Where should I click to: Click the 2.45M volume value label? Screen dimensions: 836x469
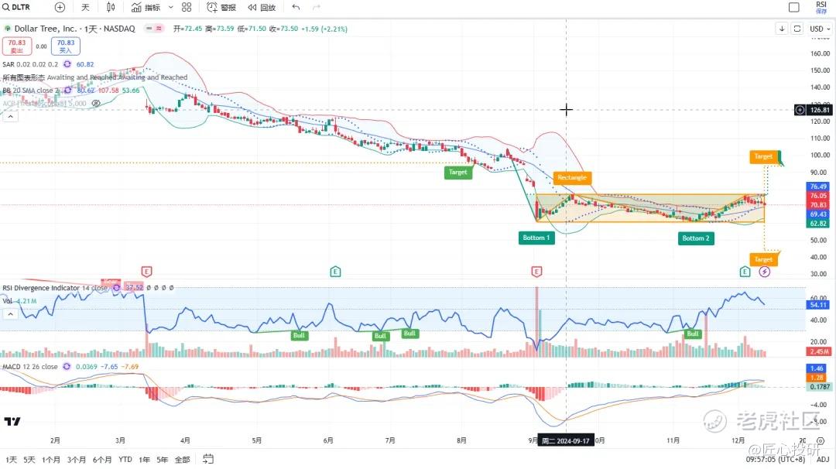819,351
